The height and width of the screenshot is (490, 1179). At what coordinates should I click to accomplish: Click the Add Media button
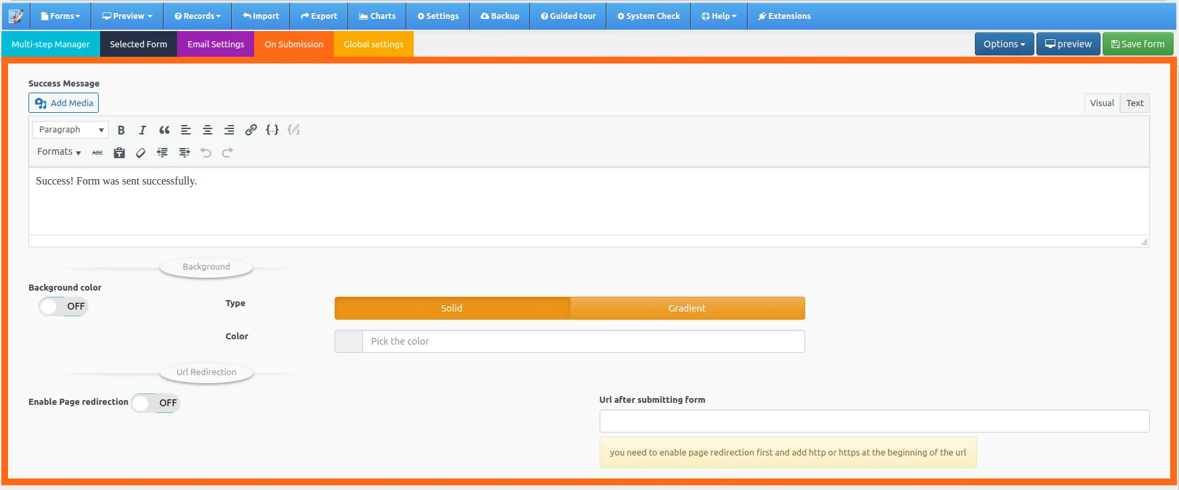pos(64,103)
